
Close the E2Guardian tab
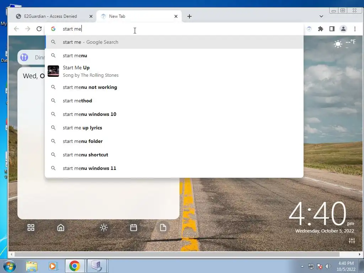(91, 16)
